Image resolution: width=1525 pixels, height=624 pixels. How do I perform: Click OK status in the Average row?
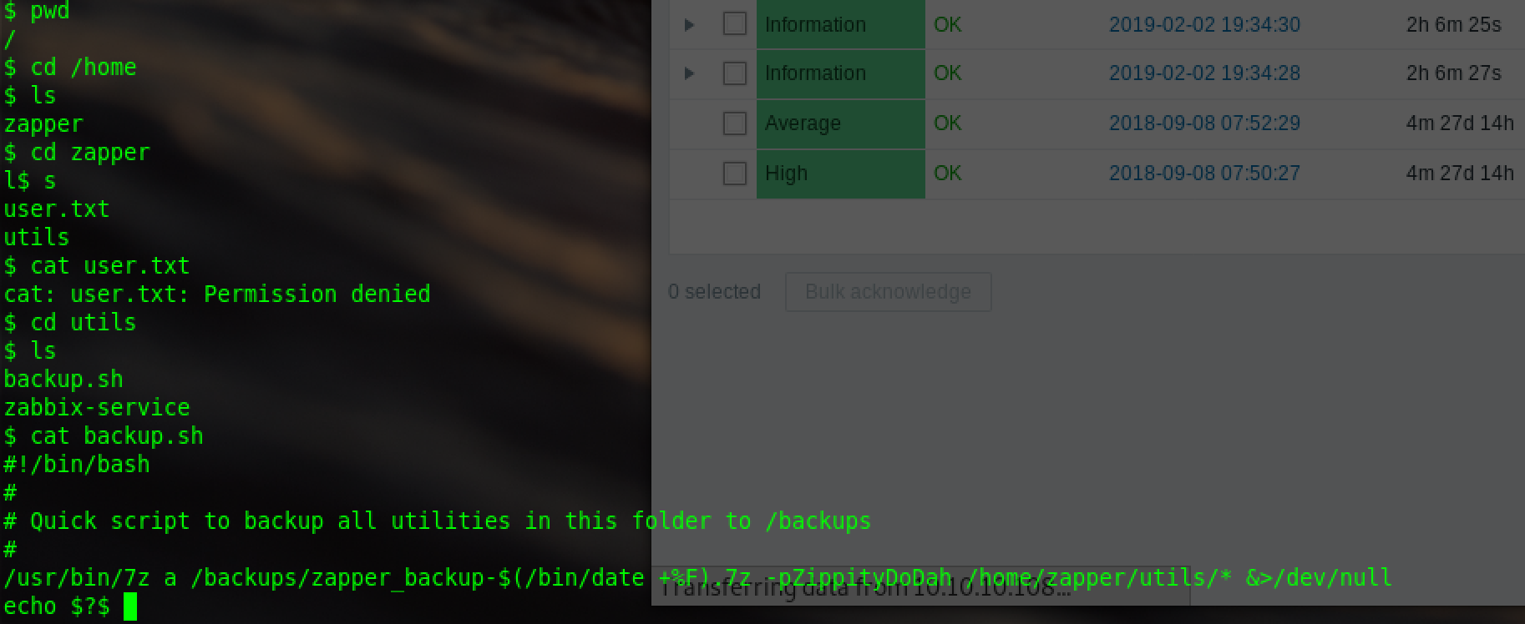pyautogui.click(x=948, y=123)
